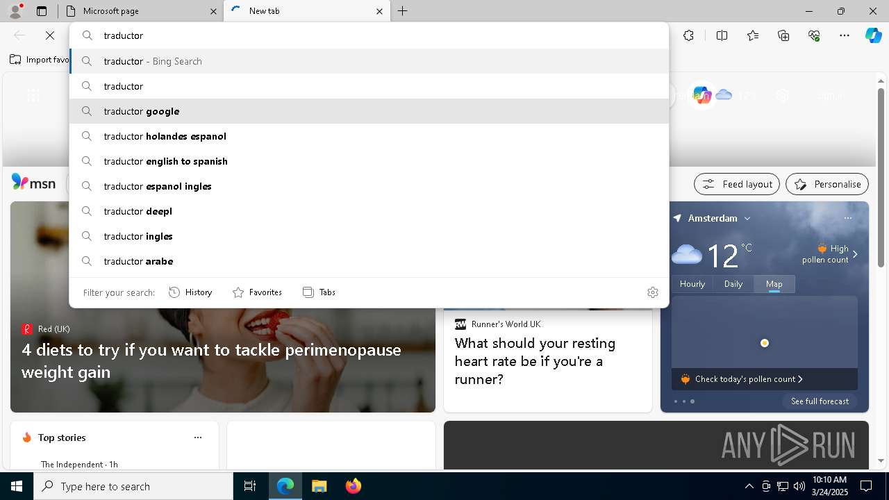The width and height of the screenshot is (889, 500).
Task: Open the Favorites star icon in toolbar
Action: coord(753,35)
